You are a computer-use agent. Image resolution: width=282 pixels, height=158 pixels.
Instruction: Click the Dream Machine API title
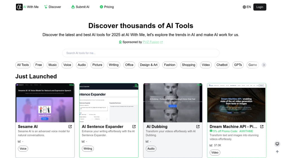[233, 127]
